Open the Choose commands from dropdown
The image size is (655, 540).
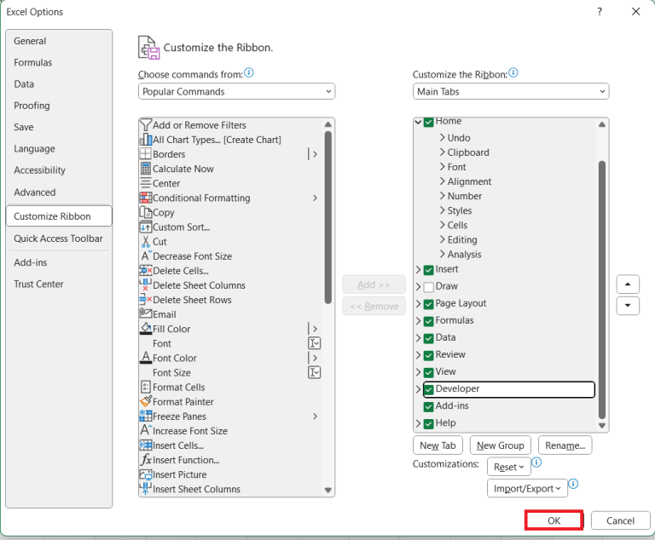point(236,91)
